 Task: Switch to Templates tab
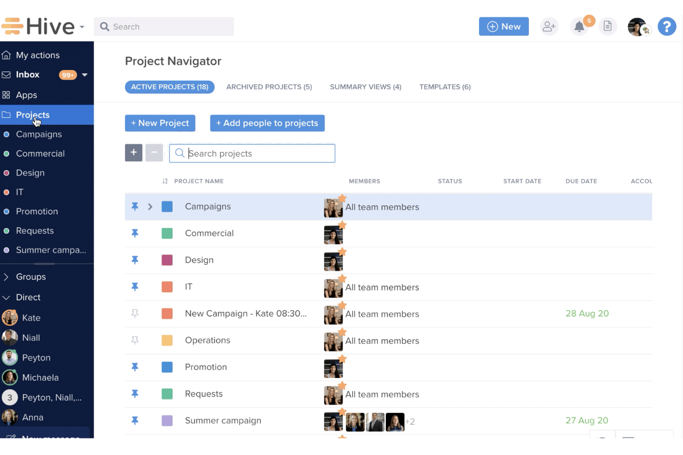pos(445,87)
